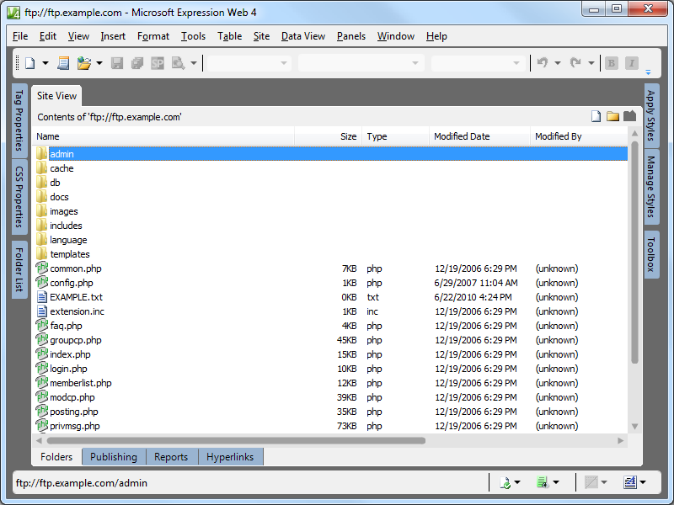674x505 pixels.
Task: Show the CSS Properties side panel
Action: 19,197
